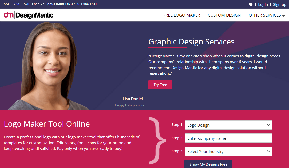Click the Step 2 label

coord(177,138)
